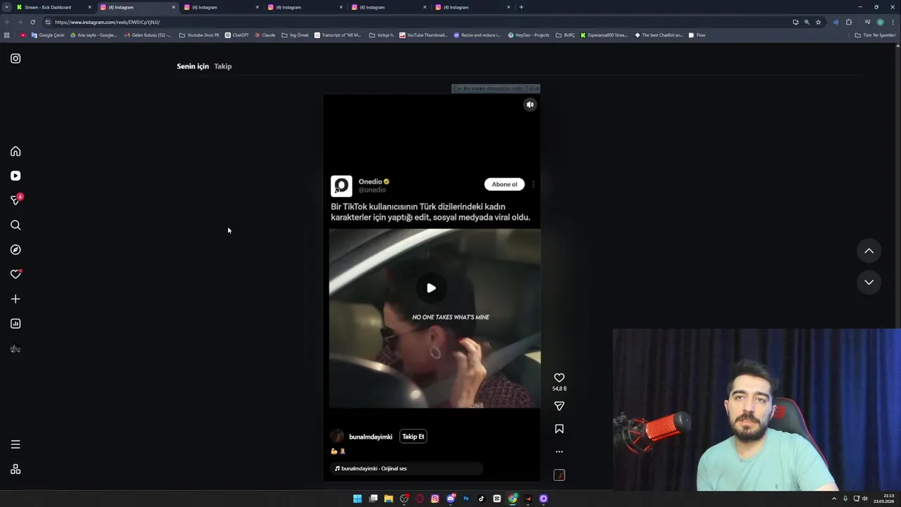Open TikTok app from taskbar
901x507 pixels.
(x=481, y=499)
